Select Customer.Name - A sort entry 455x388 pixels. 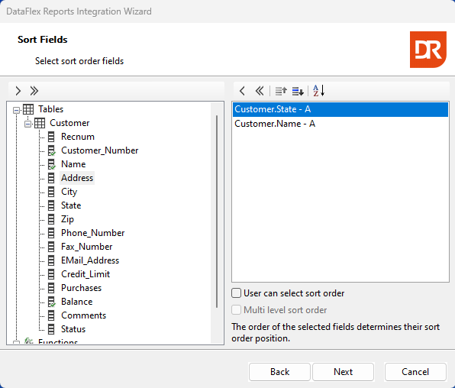click(340, 124)
